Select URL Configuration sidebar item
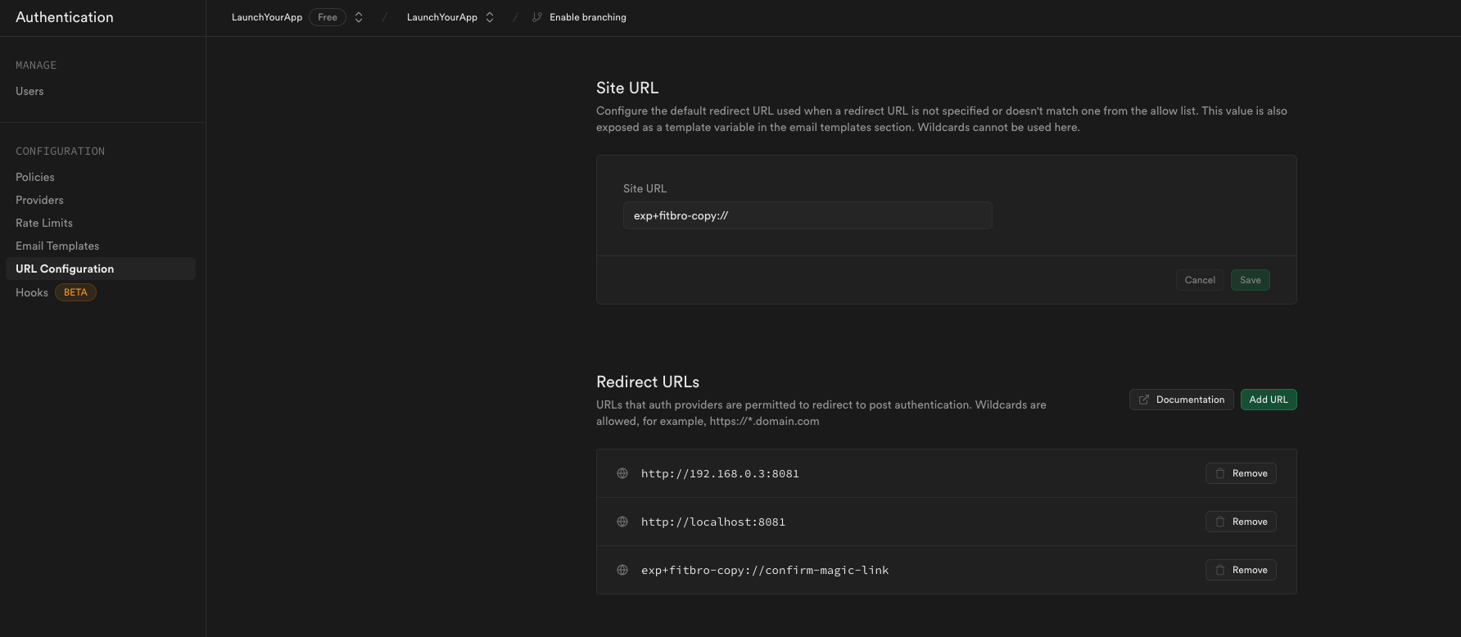The height and width of the screenshot is (637, 1461). [100, 269]
